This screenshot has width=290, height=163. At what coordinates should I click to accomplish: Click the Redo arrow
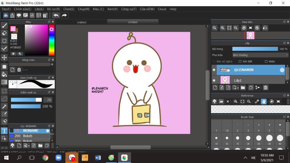(64, 15)
